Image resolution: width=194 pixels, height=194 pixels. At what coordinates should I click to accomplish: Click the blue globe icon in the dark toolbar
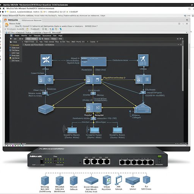coord(40,39)
